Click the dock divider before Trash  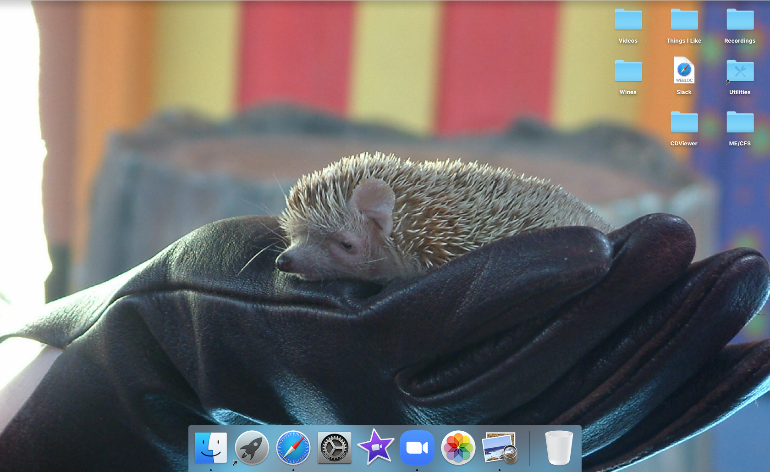tap(529, 448)
